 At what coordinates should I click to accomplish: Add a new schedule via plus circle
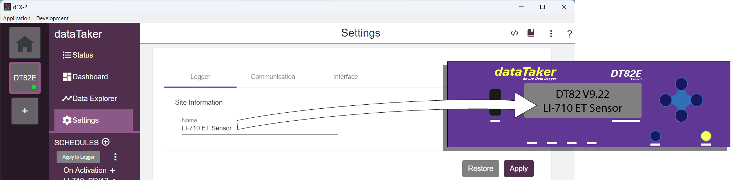coord(106,142)
